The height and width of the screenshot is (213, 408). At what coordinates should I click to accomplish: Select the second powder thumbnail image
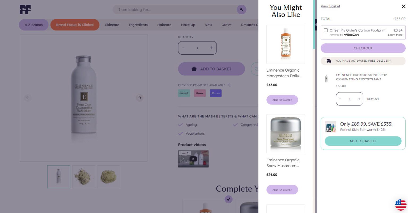tap(108, 177)
